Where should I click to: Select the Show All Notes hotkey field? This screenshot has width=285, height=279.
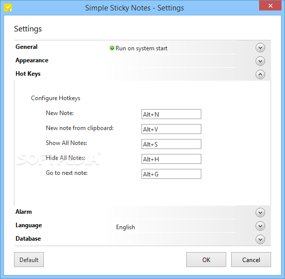coord(171,144)
